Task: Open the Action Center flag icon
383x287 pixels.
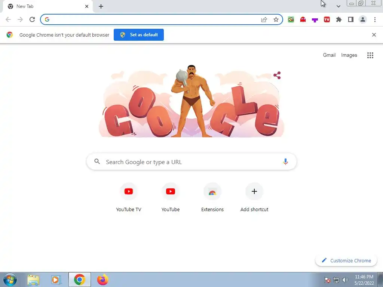Action: pyautogui.click(x=327, y=280)
